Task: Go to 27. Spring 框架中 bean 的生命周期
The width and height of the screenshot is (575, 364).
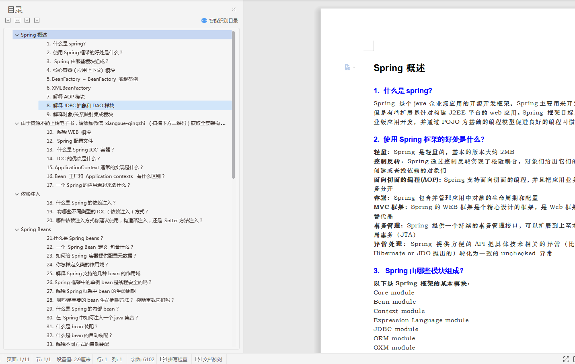Action: coord(91,291)
